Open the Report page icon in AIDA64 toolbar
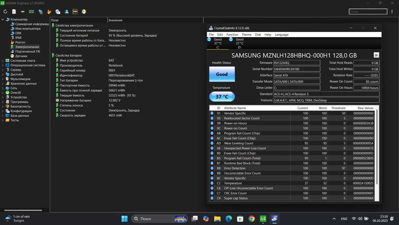This screenshot has height=225, width=399. click(14, 12)
